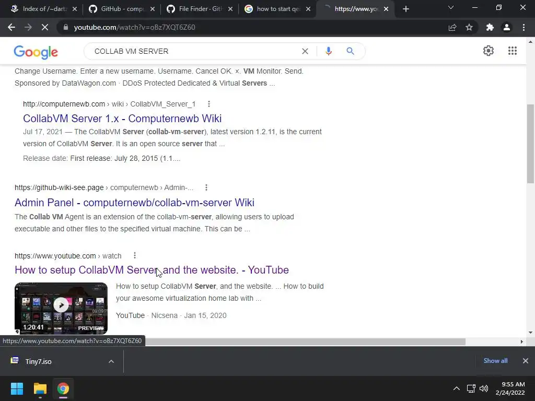Image resolution: width=535 pixels, height=401 pixels.
Task: Close the 'File Finder' tab
Action: [x=230, y=9]
